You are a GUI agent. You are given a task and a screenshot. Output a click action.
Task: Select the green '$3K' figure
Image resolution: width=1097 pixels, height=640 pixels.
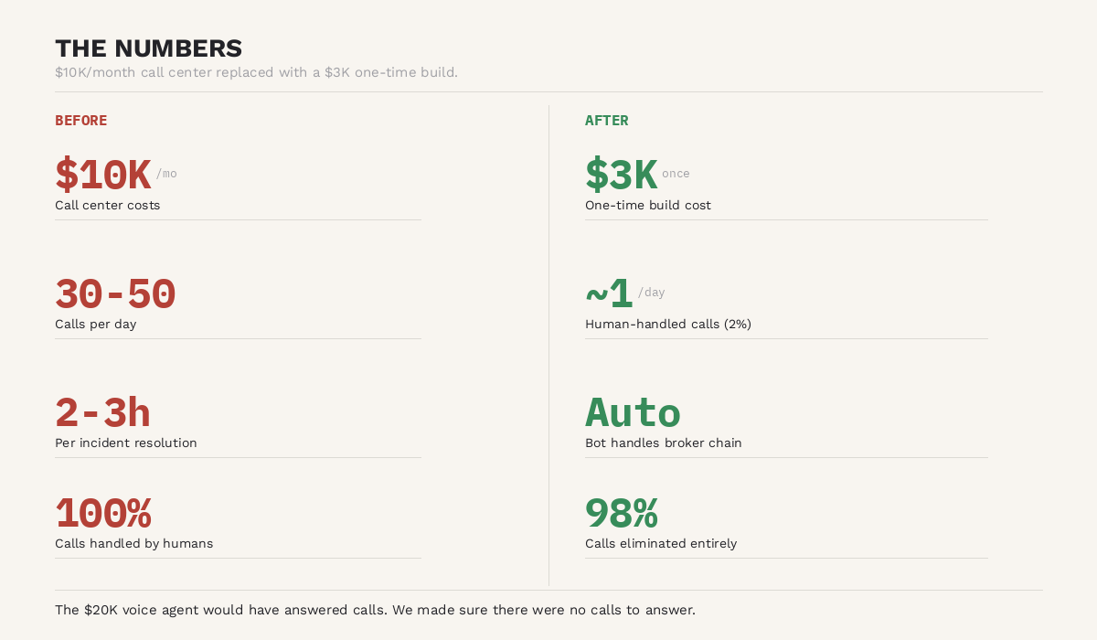point(621,175)
